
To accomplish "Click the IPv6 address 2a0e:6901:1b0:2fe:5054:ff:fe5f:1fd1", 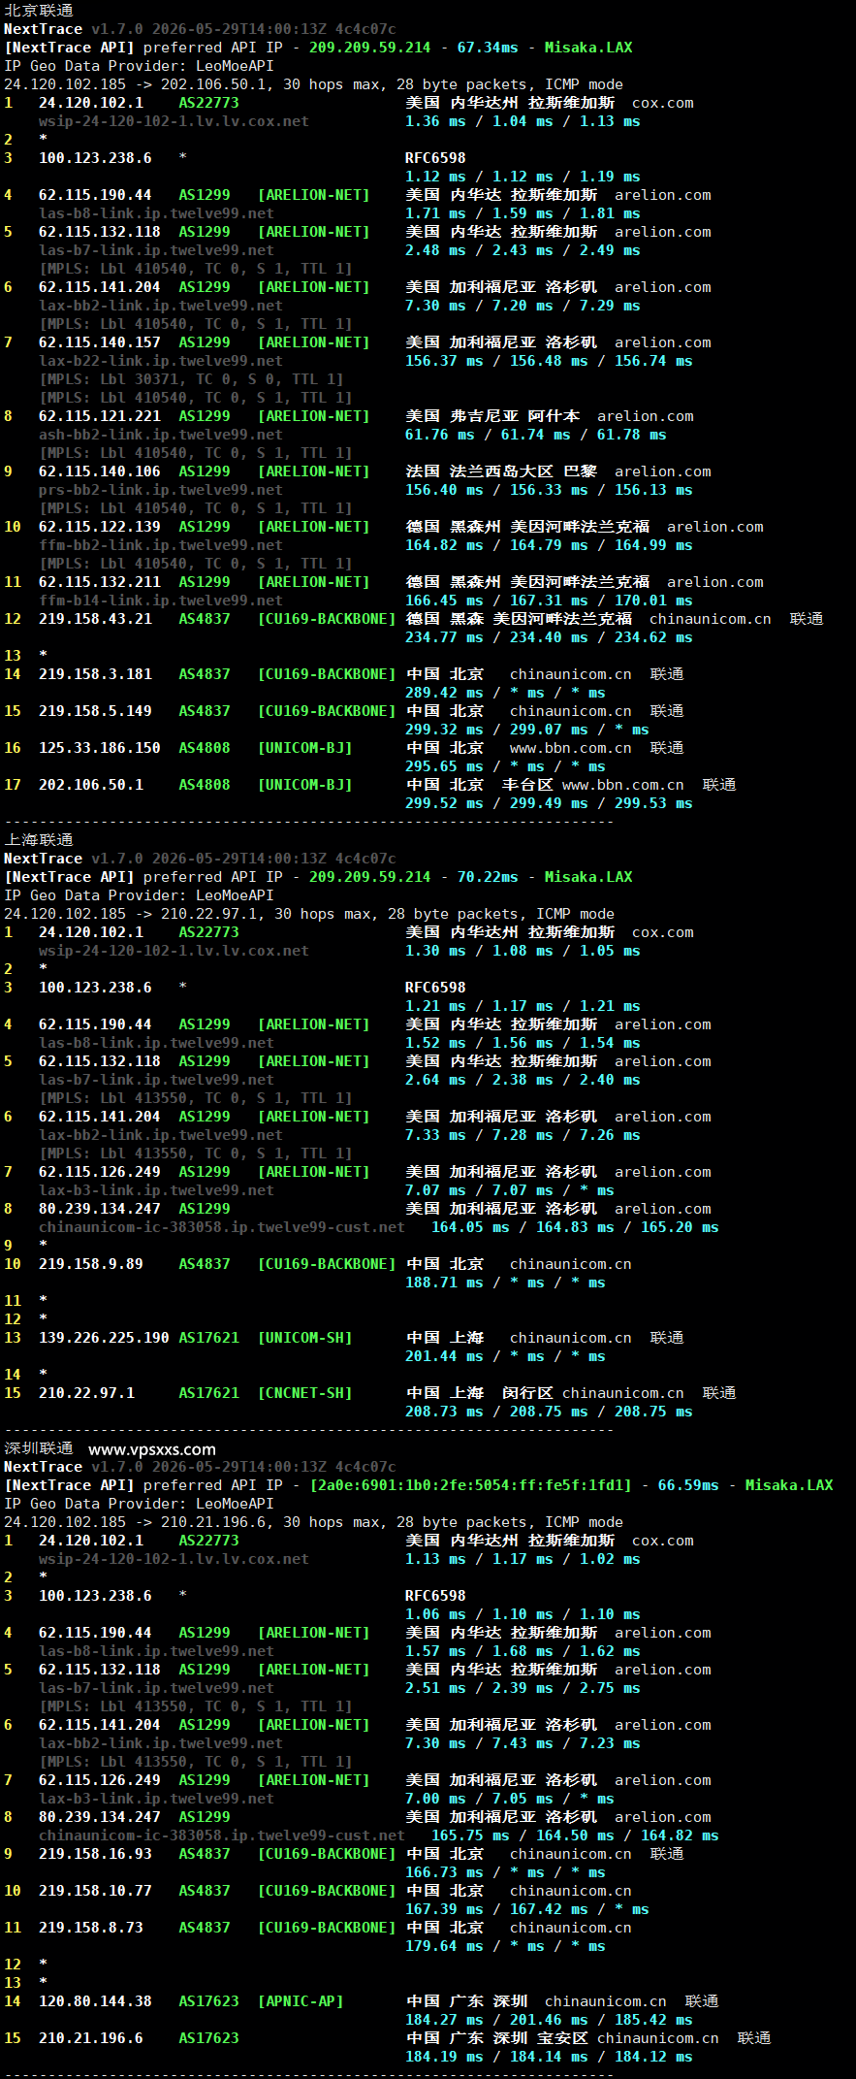I will coord(470,1485).
